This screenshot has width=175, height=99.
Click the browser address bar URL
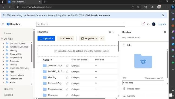pyautogui.click(x=37, y=7)
